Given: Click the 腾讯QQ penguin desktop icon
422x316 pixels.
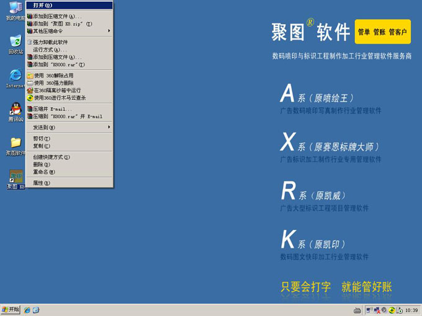Looking at the screenshot, I should click(15, 110).
